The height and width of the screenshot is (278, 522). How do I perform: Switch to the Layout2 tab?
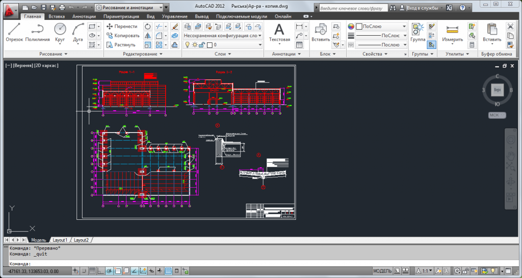coord(81,240)
